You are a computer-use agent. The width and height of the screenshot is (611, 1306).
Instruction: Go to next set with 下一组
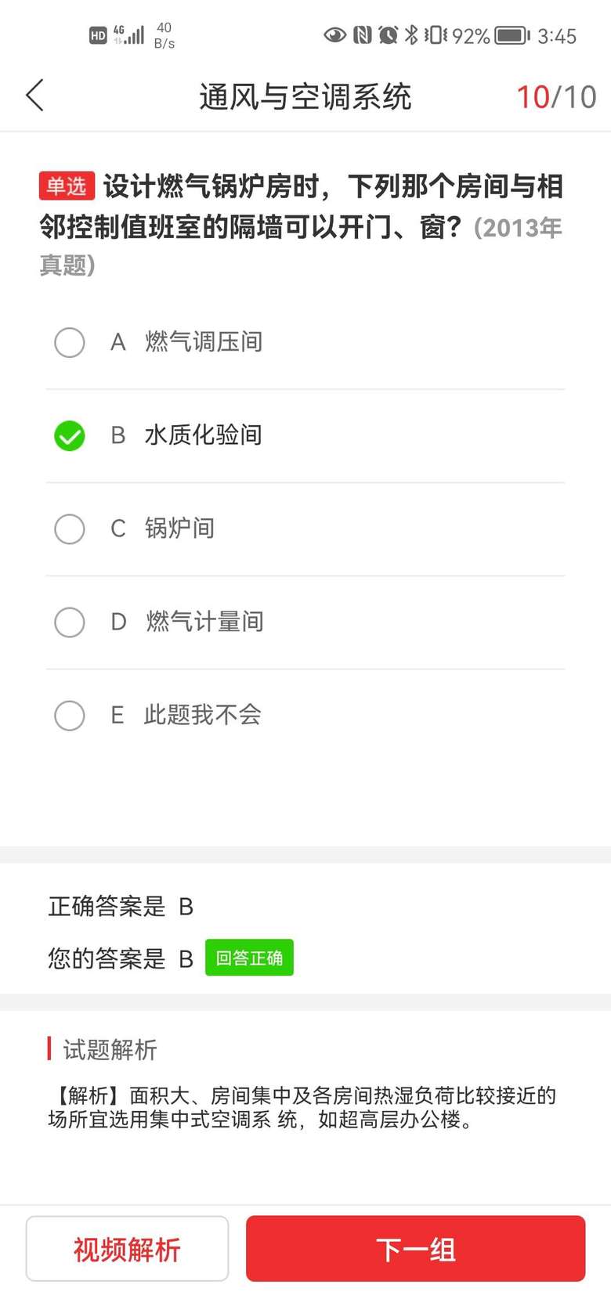pos(415,1249)
